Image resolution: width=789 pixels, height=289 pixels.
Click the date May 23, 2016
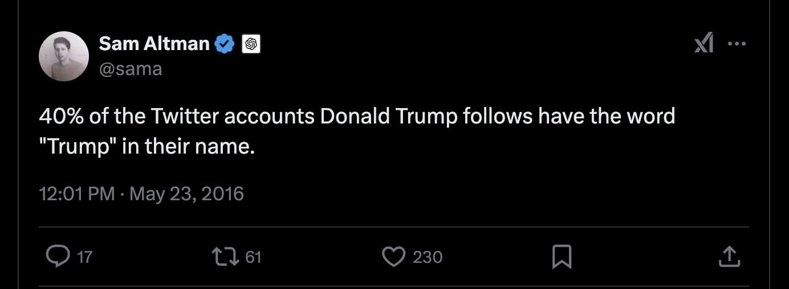click(x=186, y=194)
